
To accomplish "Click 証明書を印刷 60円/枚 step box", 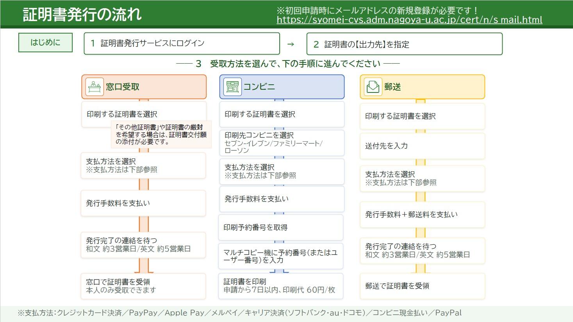I will click(x=280, y=286).
